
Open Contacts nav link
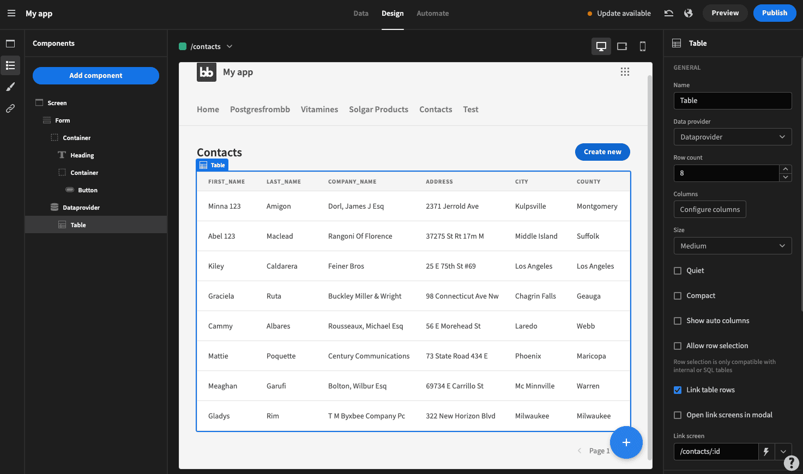point(436,110)
